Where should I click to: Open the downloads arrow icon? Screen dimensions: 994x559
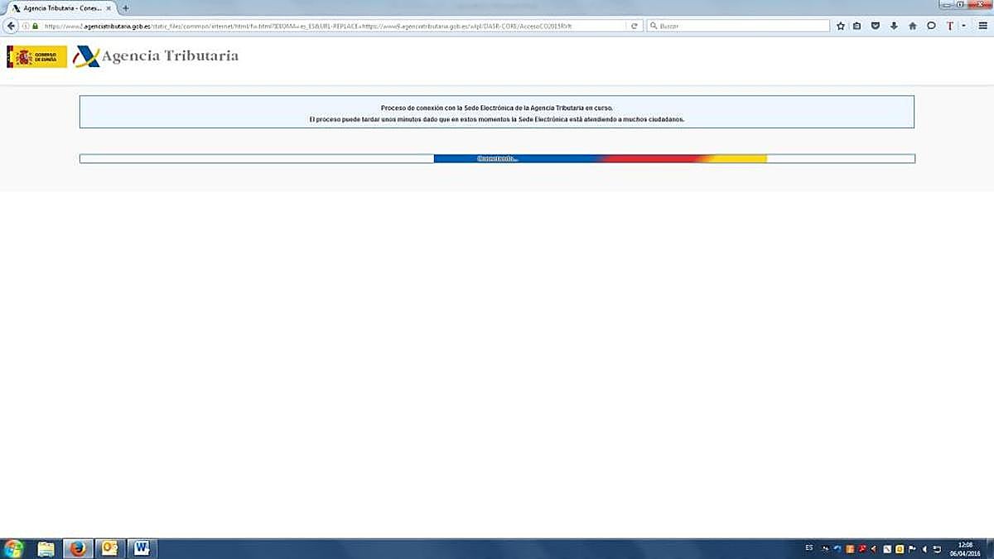point(894,26)
